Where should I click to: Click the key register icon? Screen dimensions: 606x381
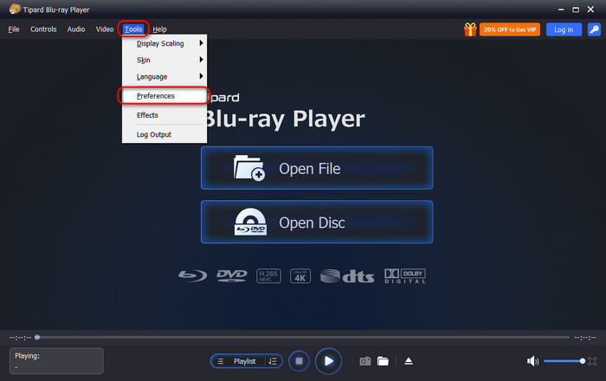coord(594,29)
